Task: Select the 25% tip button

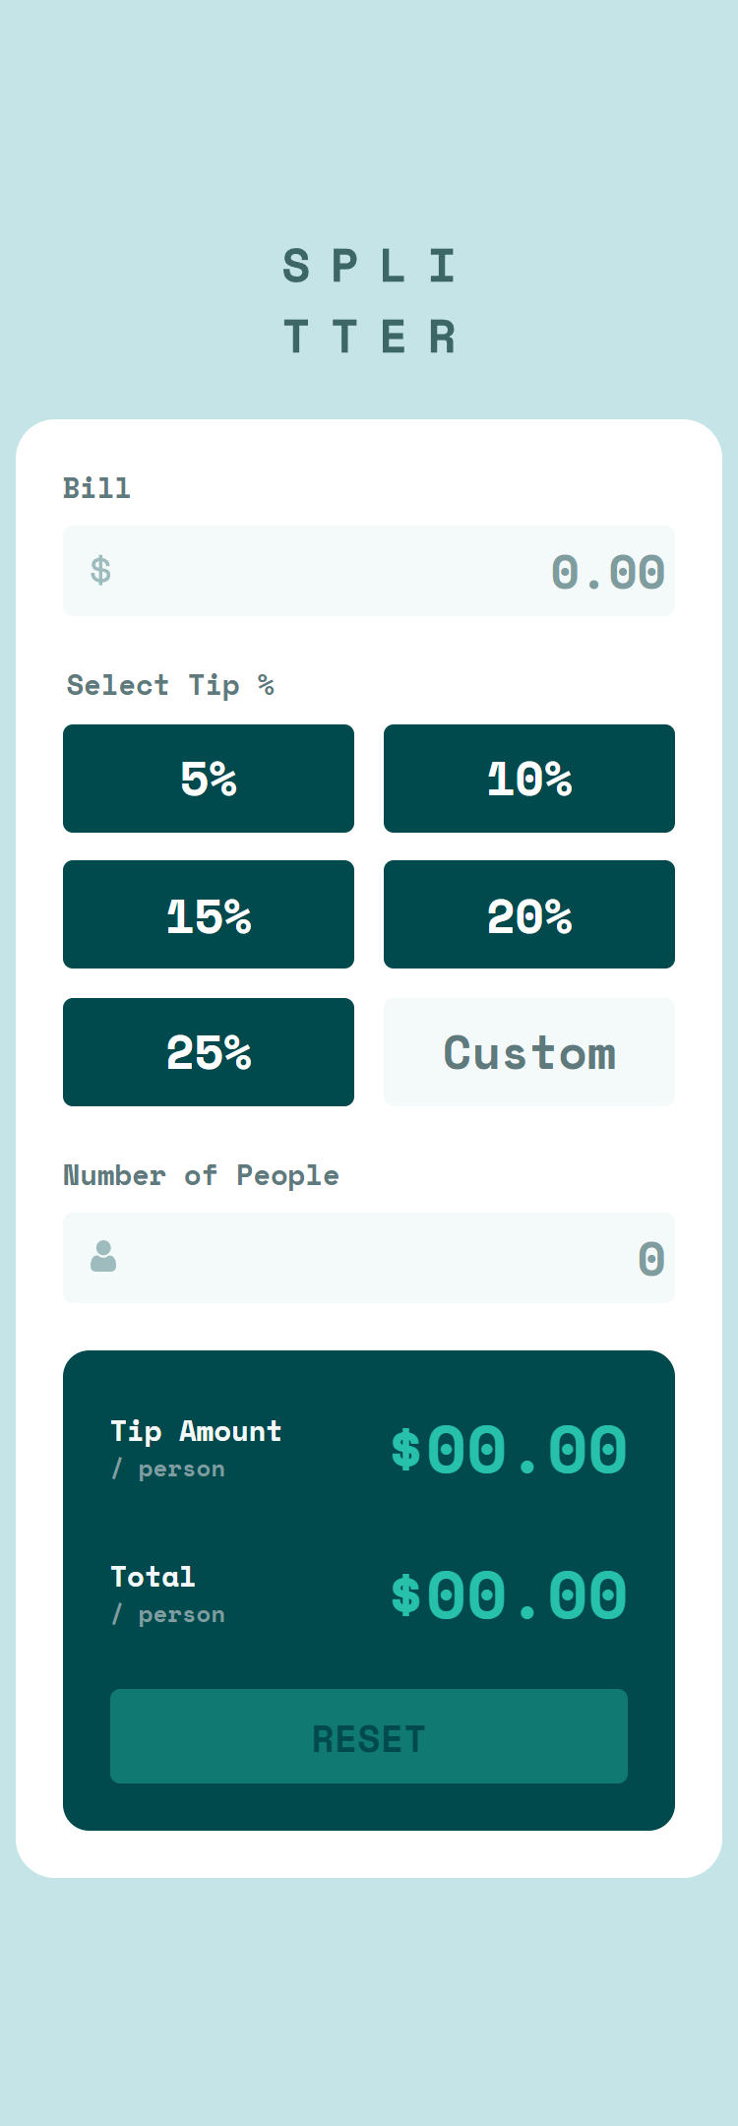Action: tap(208, 1051)
